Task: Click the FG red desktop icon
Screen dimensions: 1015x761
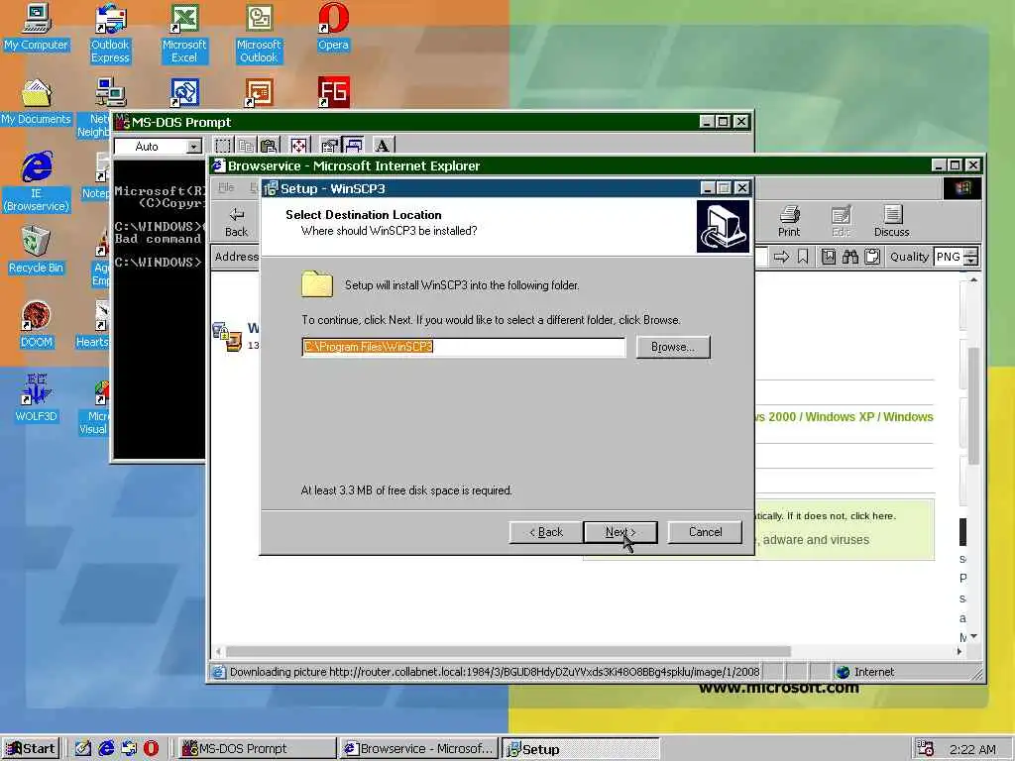Action: coord(334,92)
